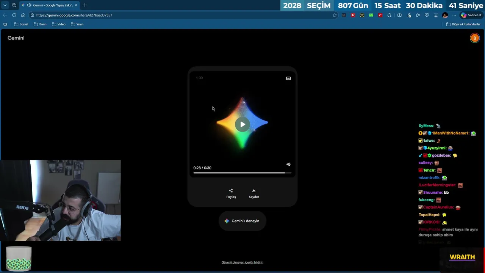The width and height of the screenshot is (485, 273).
Task: Open the red pen extension icon
Action: (x=380, y=15)
